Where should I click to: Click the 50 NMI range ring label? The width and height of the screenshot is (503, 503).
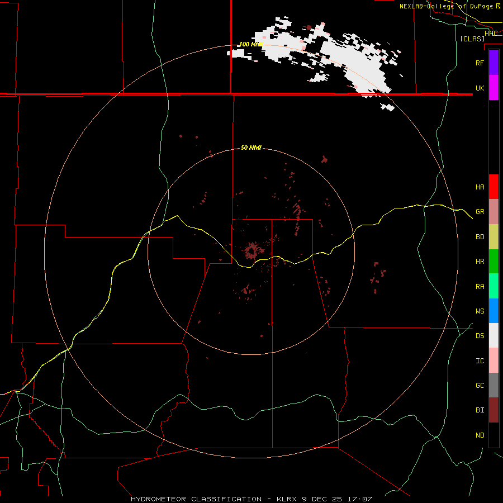(x=251, y=148)
